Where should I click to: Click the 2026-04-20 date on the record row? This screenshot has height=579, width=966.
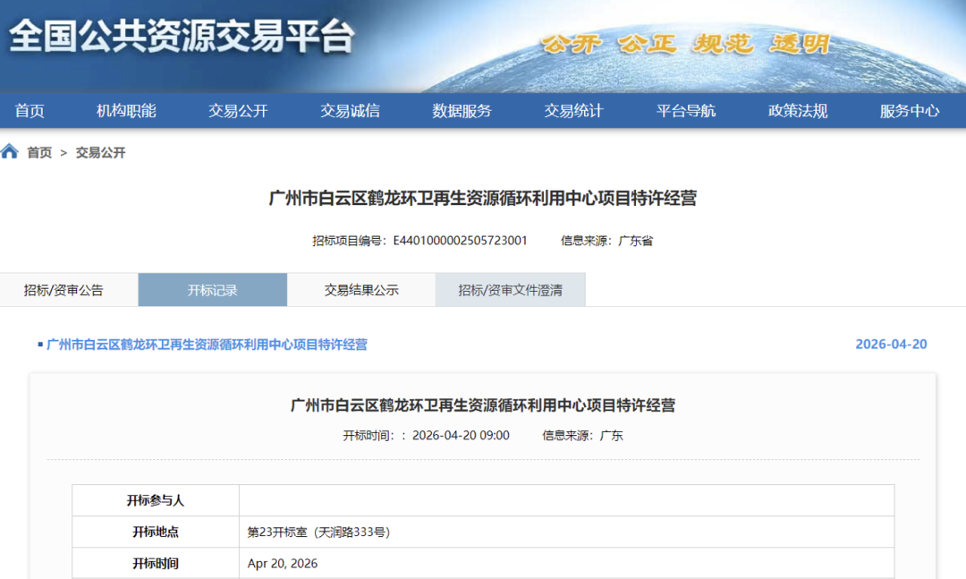tap(891, 345)
